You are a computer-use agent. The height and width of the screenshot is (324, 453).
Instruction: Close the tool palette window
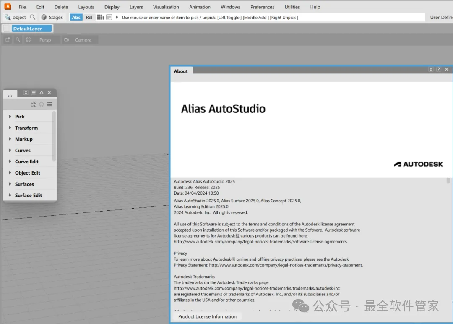pyautogui.click(x=49, y=92)
